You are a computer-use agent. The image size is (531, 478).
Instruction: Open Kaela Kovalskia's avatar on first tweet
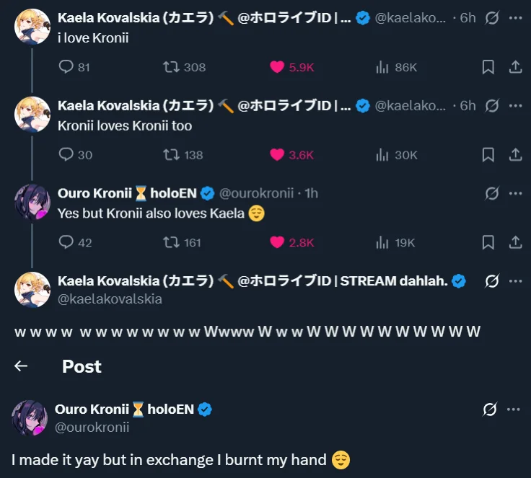(x=32, y=27)
